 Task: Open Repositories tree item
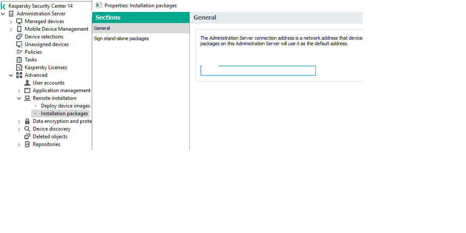point(47,144)
